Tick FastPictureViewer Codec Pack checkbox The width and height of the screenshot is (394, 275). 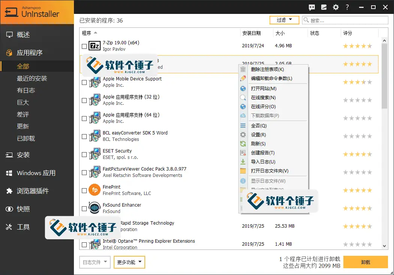84,172
